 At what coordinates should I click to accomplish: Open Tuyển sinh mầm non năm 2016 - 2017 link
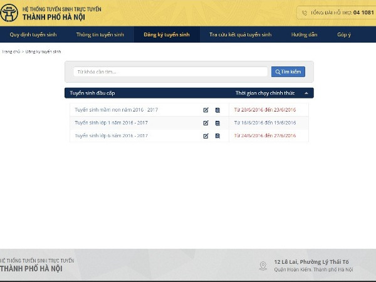[116, 110]
